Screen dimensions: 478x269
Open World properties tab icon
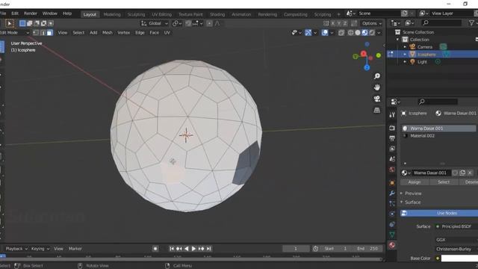392,170
